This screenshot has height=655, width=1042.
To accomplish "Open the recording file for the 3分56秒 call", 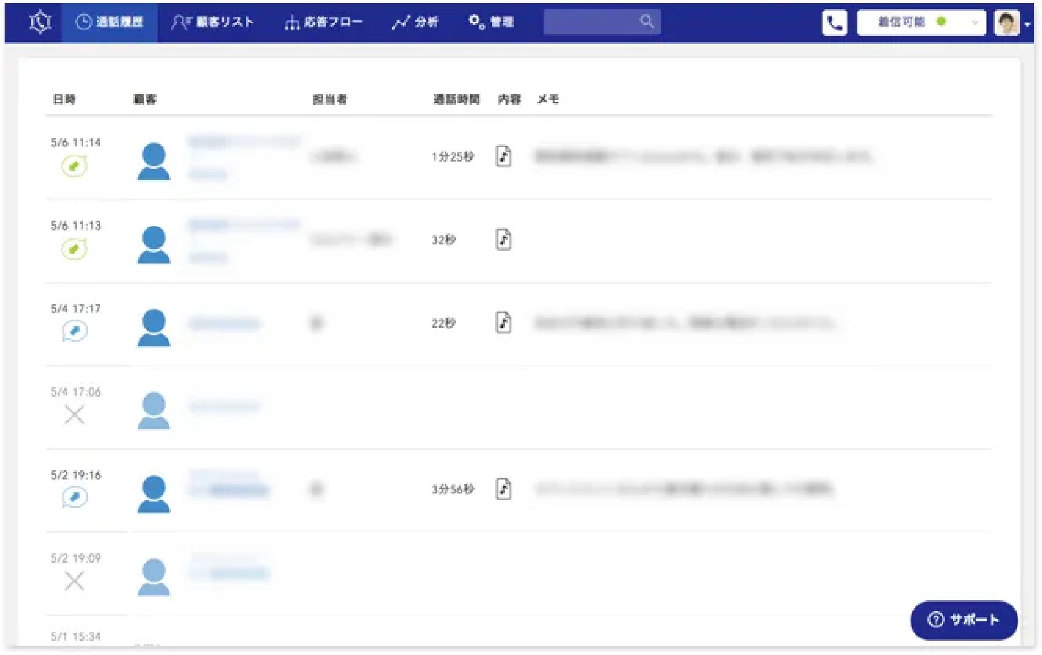I will tap(504, 488).
